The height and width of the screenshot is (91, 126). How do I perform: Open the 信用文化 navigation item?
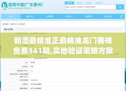pyautogui.click(x=108, y=16)
